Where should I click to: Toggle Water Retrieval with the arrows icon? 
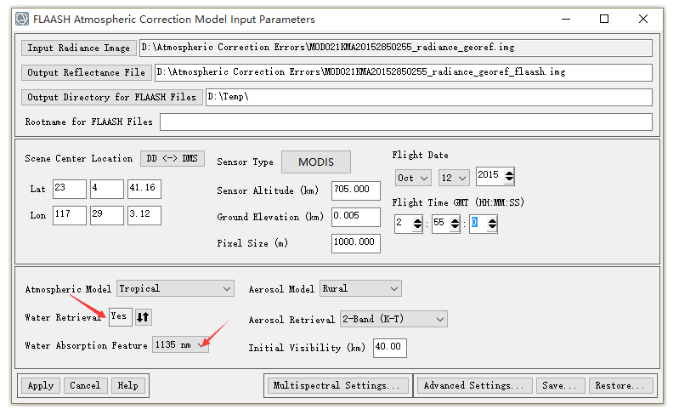144,317
